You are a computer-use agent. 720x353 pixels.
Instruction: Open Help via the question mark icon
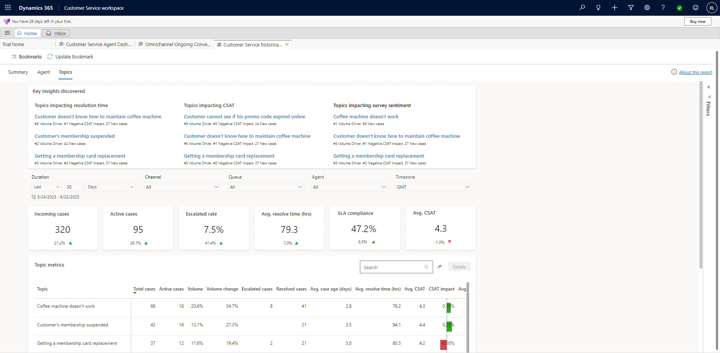tap(663, 7)
